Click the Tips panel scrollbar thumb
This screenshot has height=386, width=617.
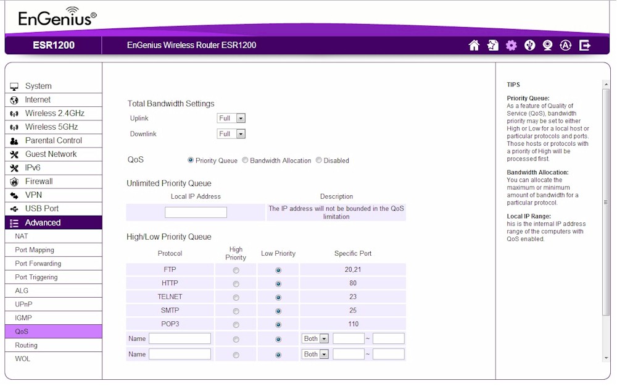pos(606,202)
